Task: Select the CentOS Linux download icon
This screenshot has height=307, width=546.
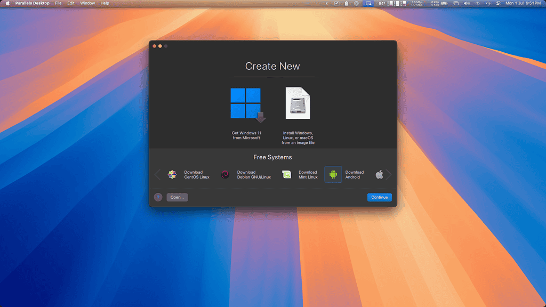Action: (172, 174)
